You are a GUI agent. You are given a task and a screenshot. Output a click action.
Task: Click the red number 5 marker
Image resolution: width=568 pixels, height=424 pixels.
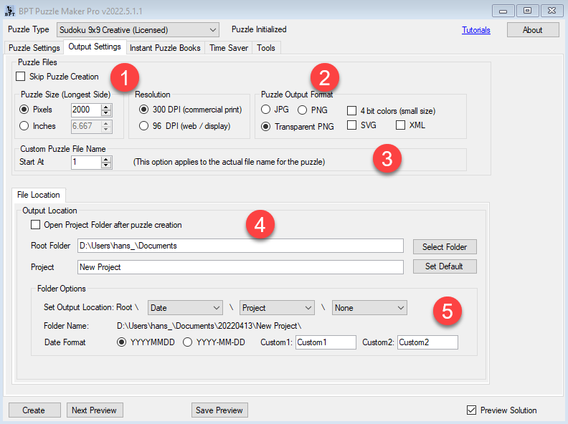tap(447, 311)
